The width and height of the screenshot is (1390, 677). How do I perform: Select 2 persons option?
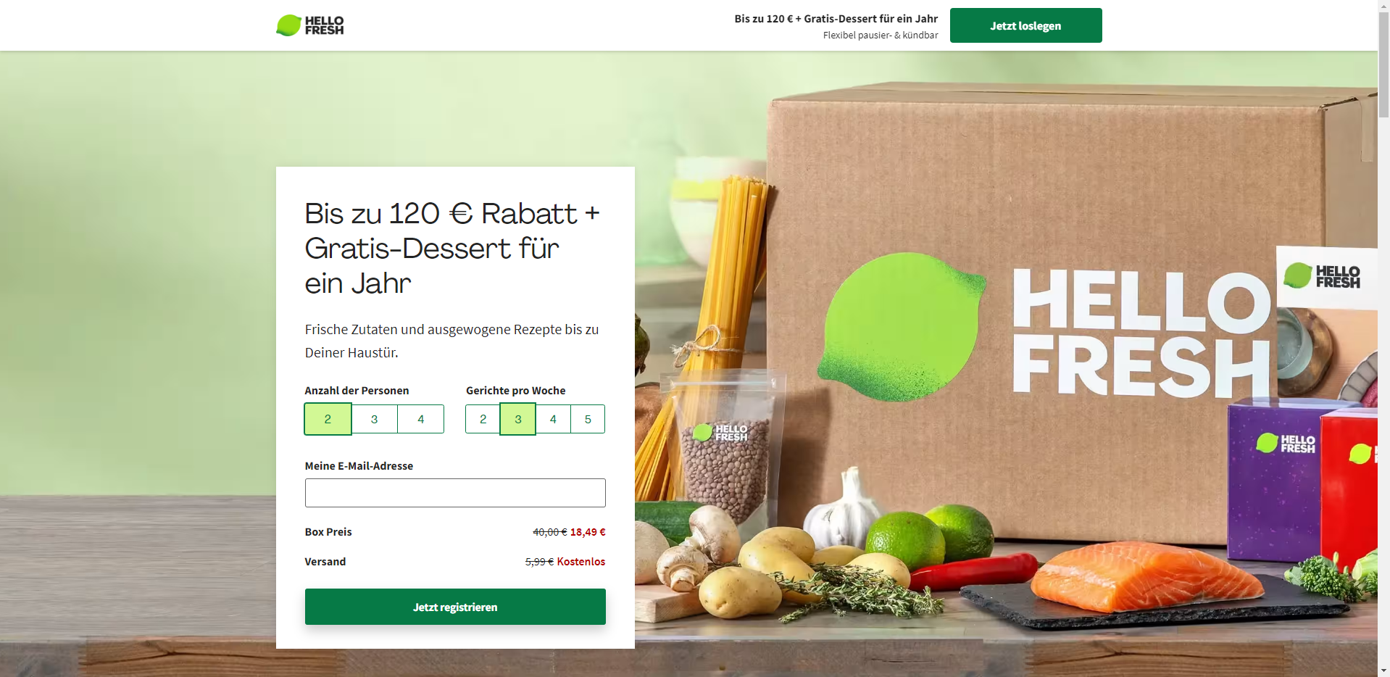click(x=328, y=419)
